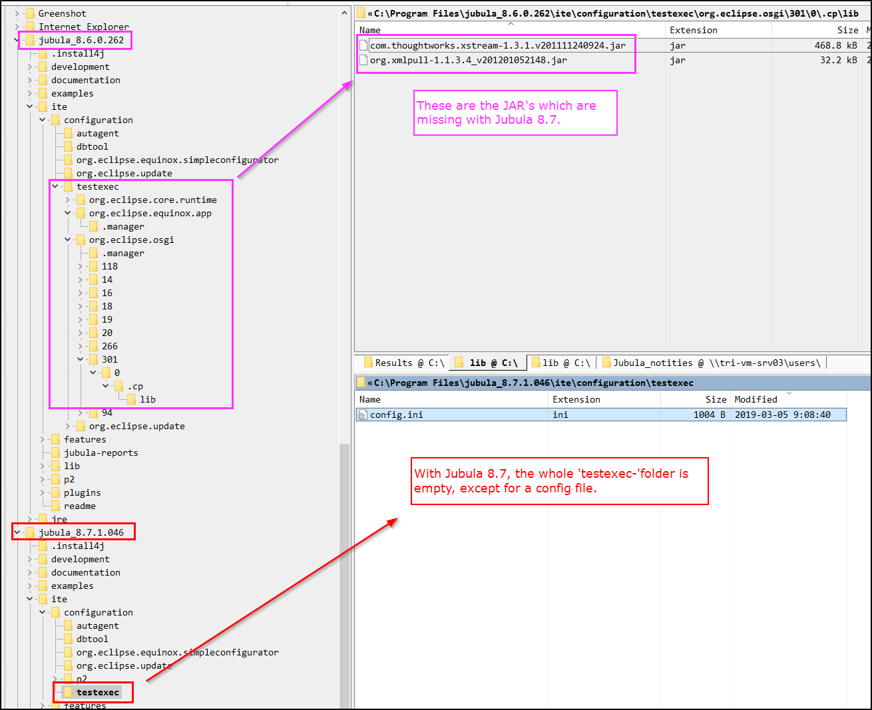The width and height of the screenshot is (872, 710).
Task: Select org.xmlpull-1.1.3.4 jar file
Action: click(x=469, y=60)
